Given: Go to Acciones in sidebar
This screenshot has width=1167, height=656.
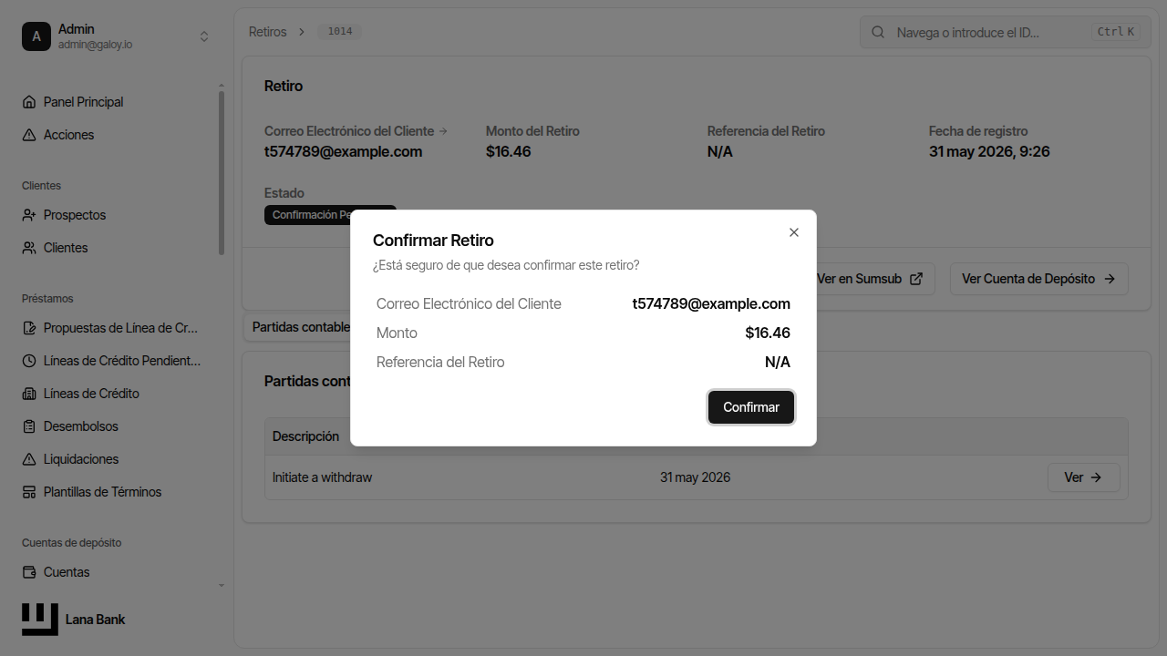Looking at the screenshot, I should pyautogui.click(x=68, y=135).
